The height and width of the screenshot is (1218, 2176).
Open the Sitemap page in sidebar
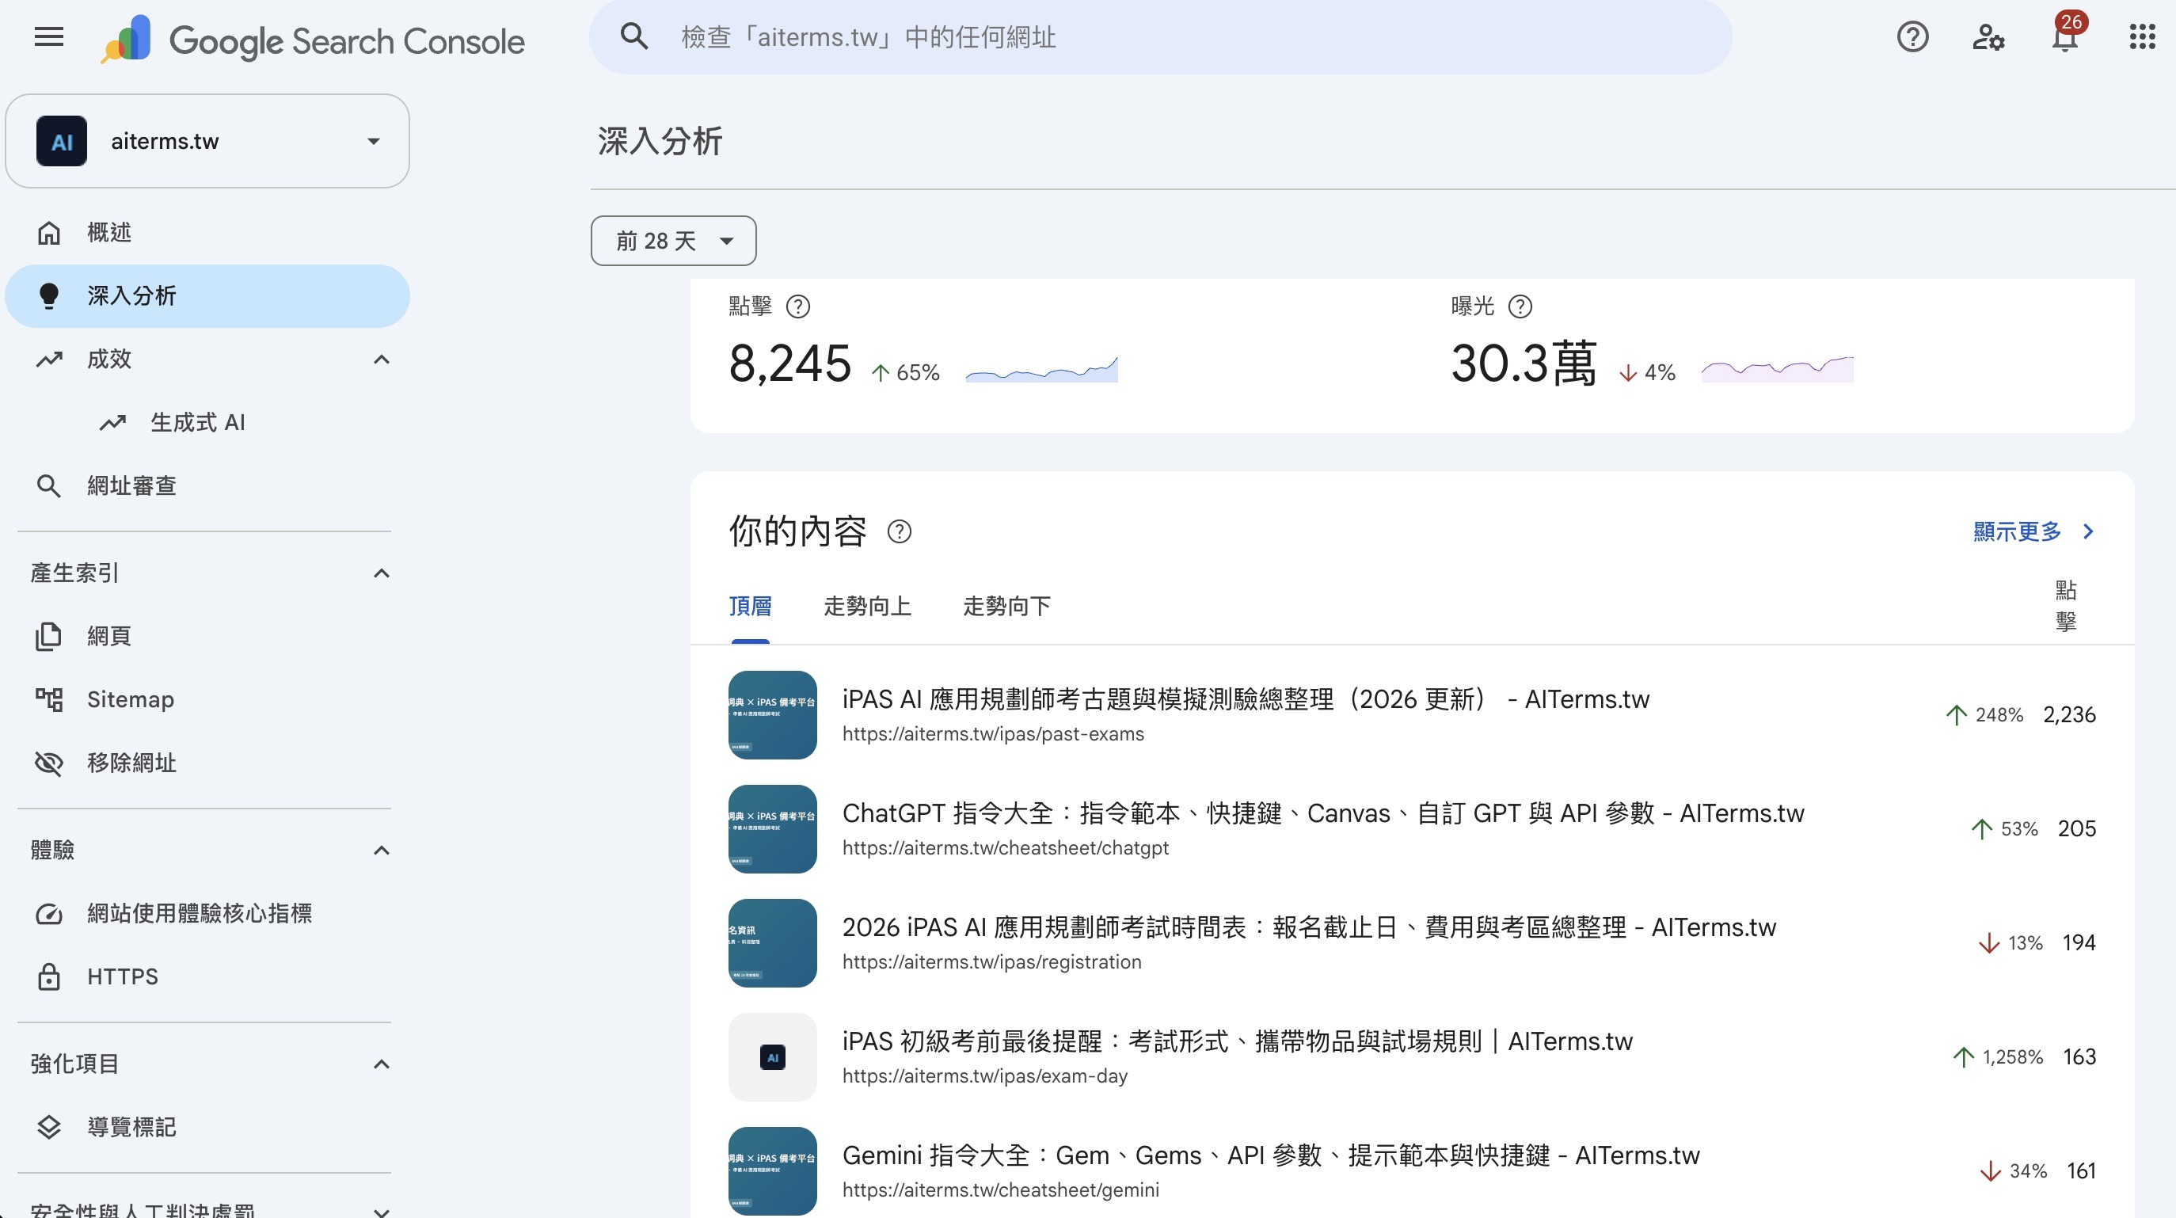coord(207,699)
